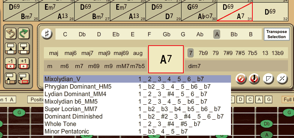Choose the mM7 chord type
Viewport: 294px width, 138px height.
coord(123,66)
